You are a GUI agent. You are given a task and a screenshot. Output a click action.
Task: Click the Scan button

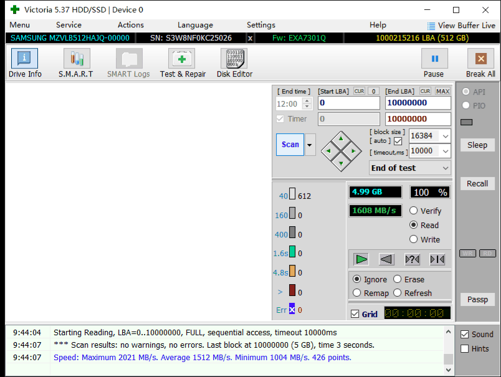coord(290,145)
